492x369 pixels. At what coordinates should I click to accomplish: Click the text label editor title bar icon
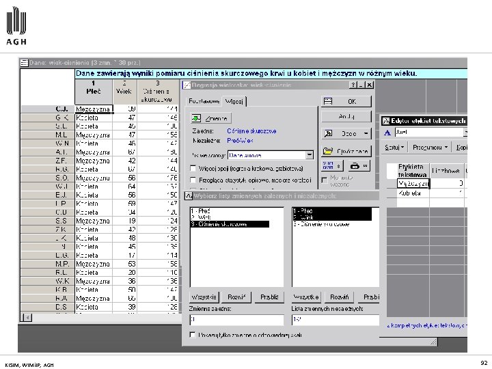pyautogui.click(x=386, y=121)
